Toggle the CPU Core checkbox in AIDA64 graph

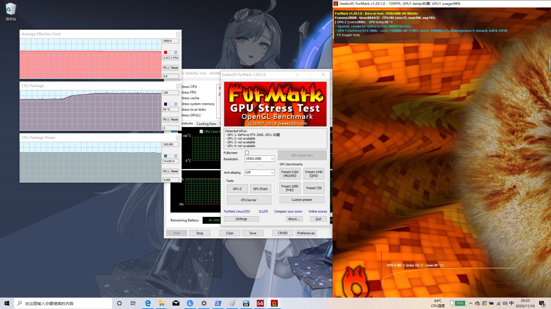click(x=201, y=131)
